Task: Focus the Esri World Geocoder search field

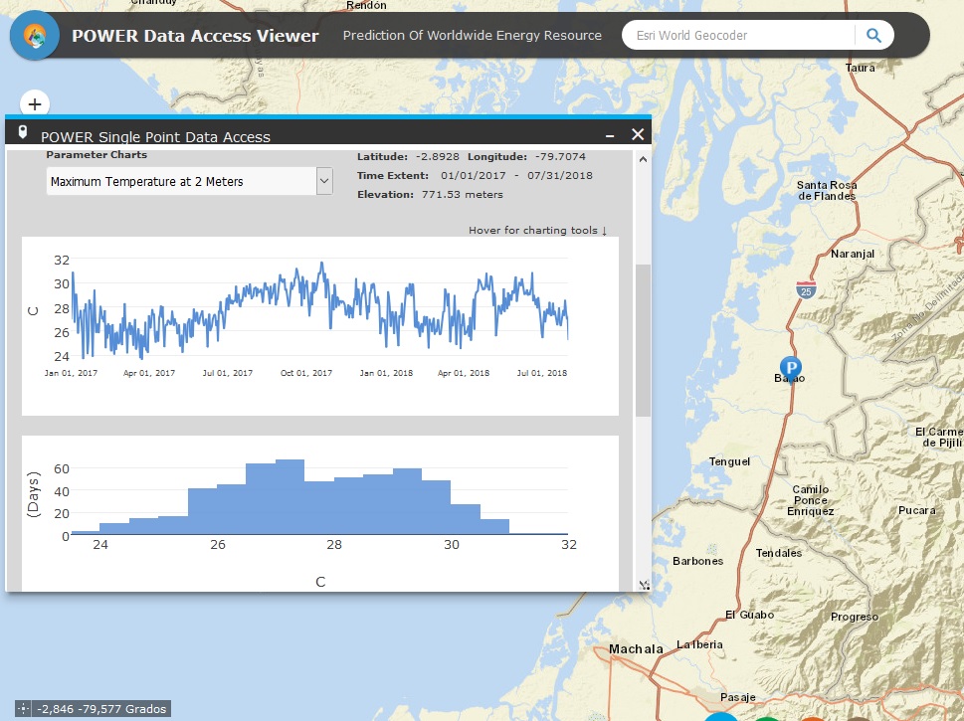Action: pos(736,36)
